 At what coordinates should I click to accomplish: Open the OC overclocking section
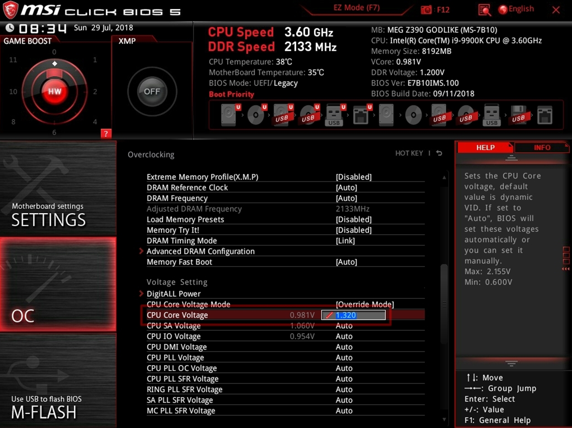tap(59, 284)
